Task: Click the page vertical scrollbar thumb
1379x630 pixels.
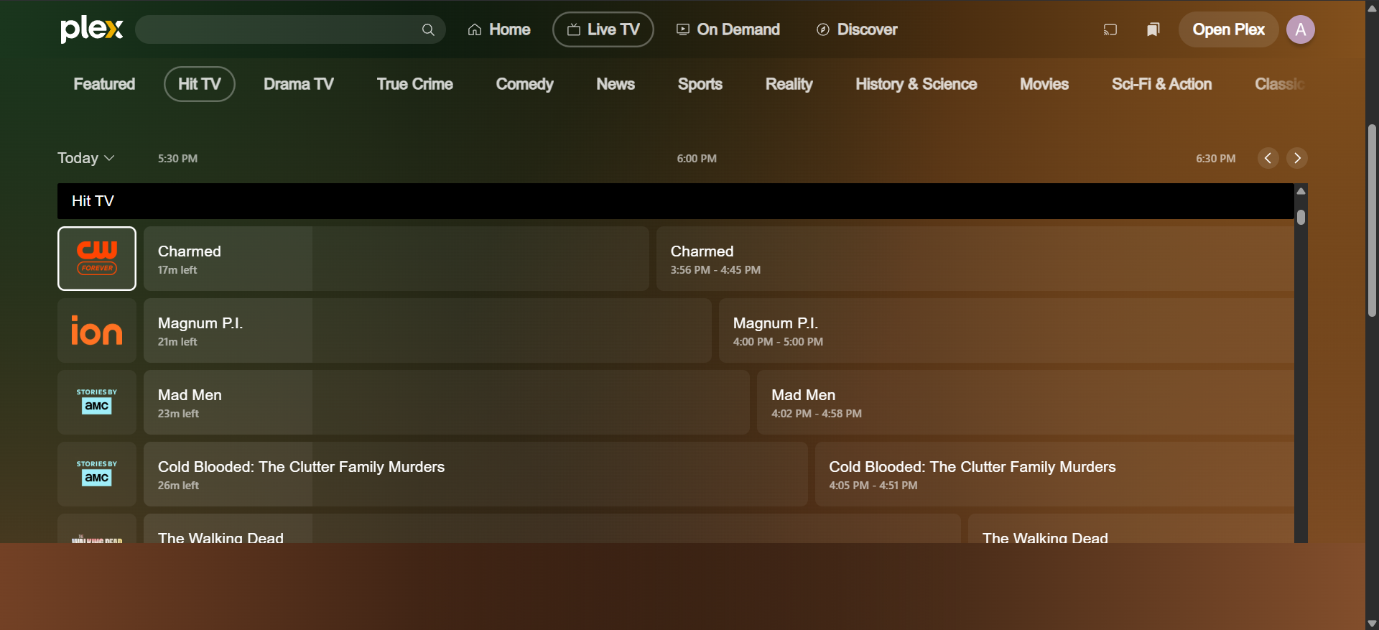Action: point(1372,221)
